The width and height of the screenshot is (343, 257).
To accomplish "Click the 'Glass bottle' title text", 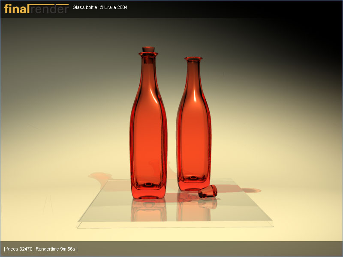I will (x=84, y=7).
